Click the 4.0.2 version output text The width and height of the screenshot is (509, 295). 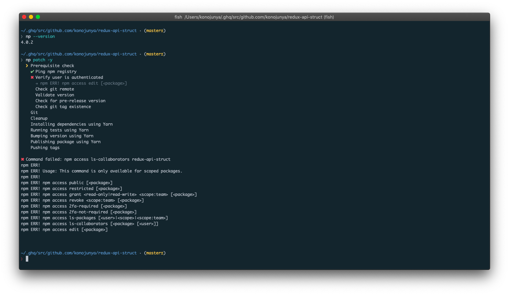(27, 42)
